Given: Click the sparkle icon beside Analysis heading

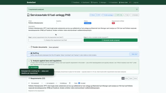Looking at the screenshot, I should pyautogui.click(x=31, y=61).
